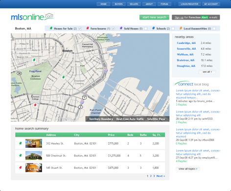The height and width of the screenshot is (191, 231).
Task: Click the blue Schools pin icon
Action: pos(153,28)
